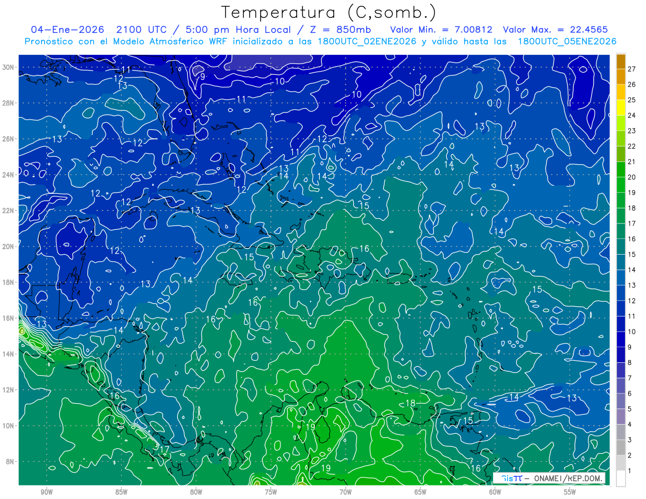Click the legend label "8"

(x=630, y=363)
